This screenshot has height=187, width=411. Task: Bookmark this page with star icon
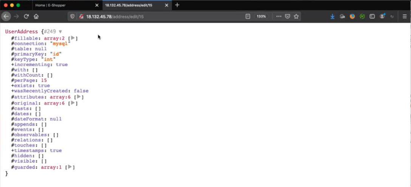(x=296, y=17)
